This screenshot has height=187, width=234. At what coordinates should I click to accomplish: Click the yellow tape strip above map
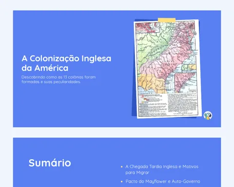click(x=167, y=20)
